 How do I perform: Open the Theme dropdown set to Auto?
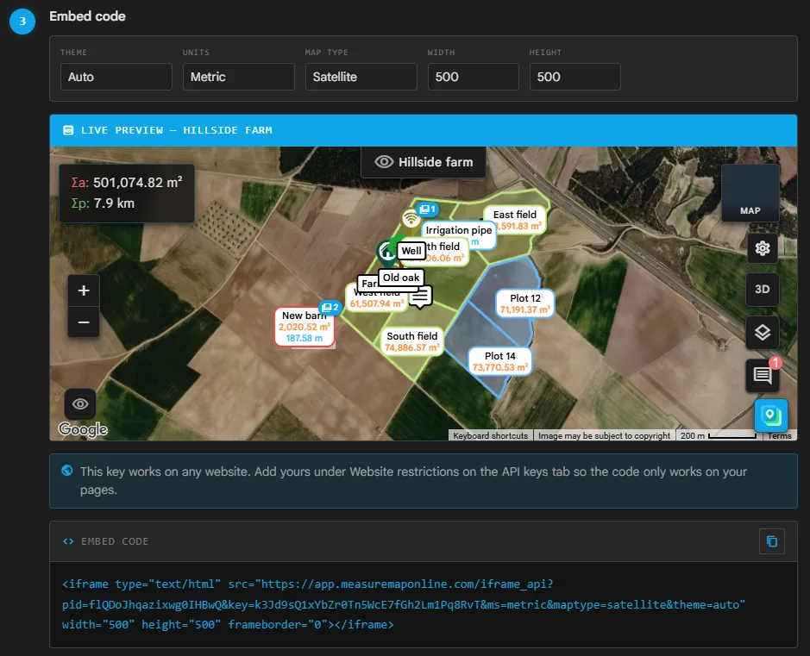(x=116, y=77)
